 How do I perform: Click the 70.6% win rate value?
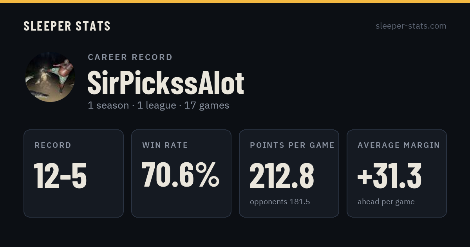click(x=180, y=176)
